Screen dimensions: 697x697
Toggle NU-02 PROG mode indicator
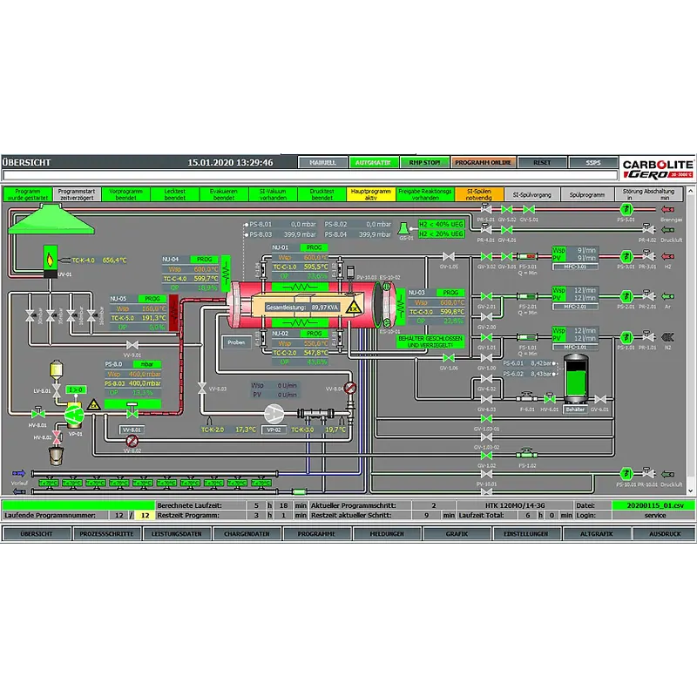point(314,334)
